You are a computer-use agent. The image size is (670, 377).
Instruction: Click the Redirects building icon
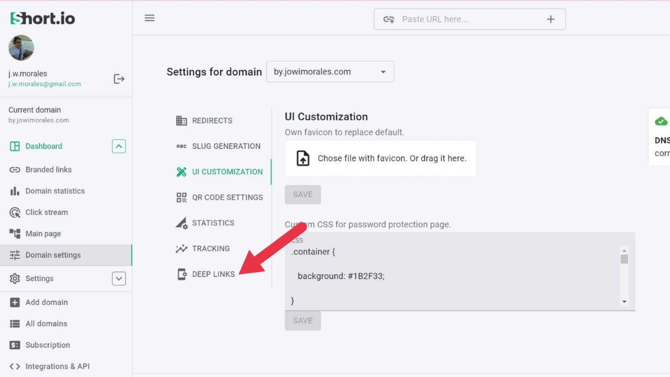click(181, 121)
